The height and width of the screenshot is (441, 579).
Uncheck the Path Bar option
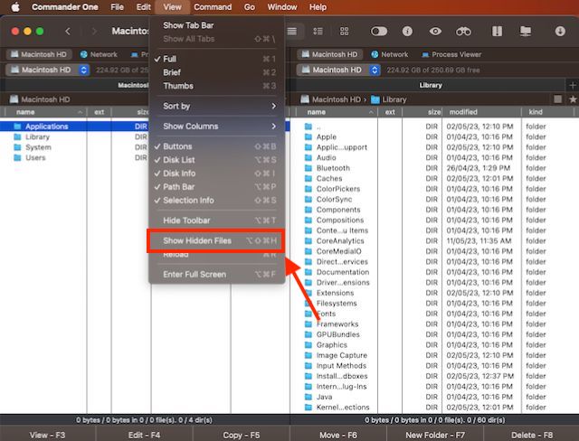click(x=217, y=187)
